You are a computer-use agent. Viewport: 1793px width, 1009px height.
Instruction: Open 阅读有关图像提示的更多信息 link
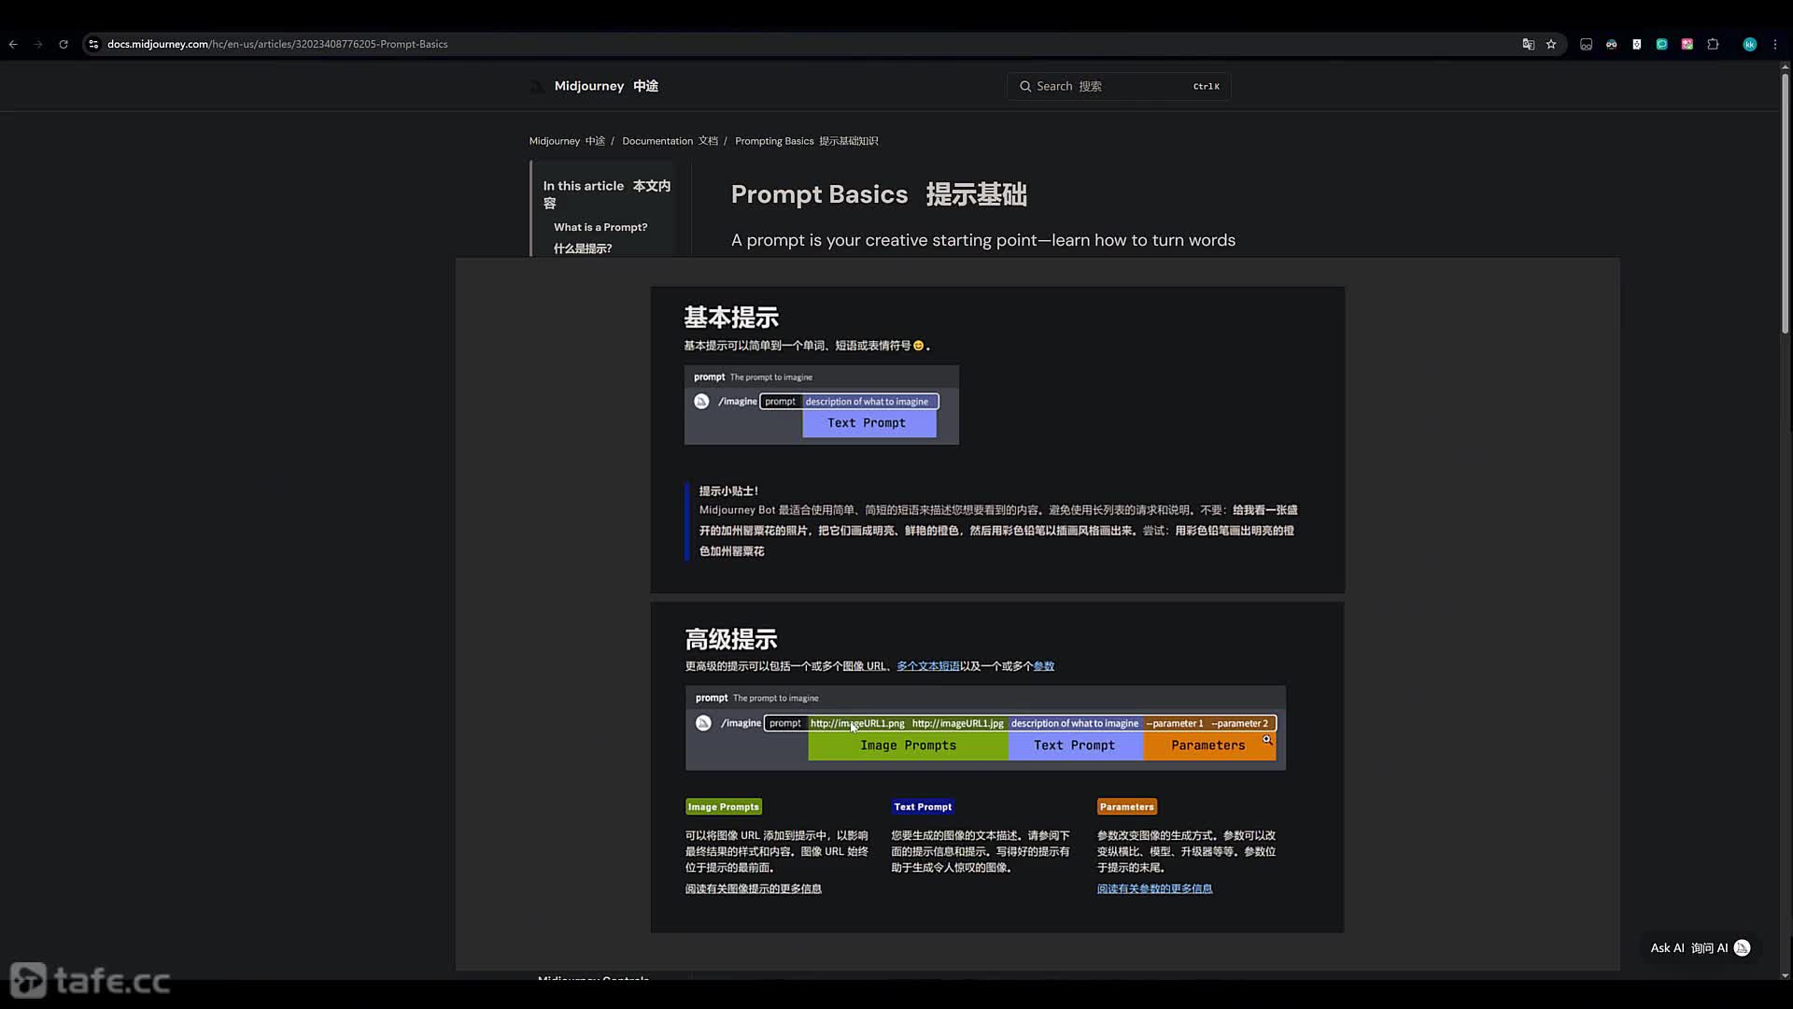pyautogui.click(x=754, y=888)
